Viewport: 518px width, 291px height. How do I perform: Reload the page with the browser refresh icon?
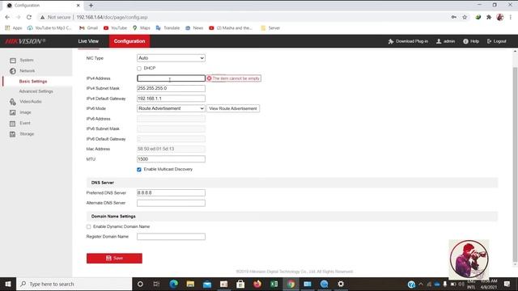tap(29, 17)
